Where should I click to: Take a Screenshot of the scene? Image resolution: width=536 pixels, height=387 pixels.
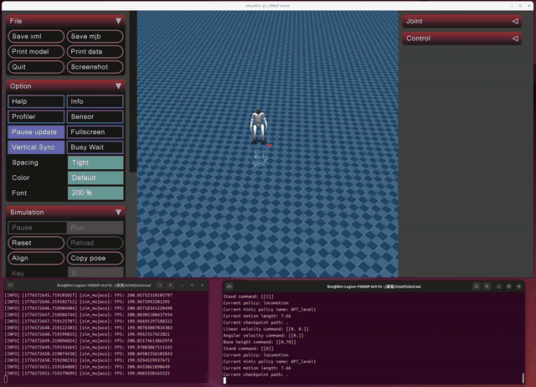pyautogui.click(x=95, y=67)
